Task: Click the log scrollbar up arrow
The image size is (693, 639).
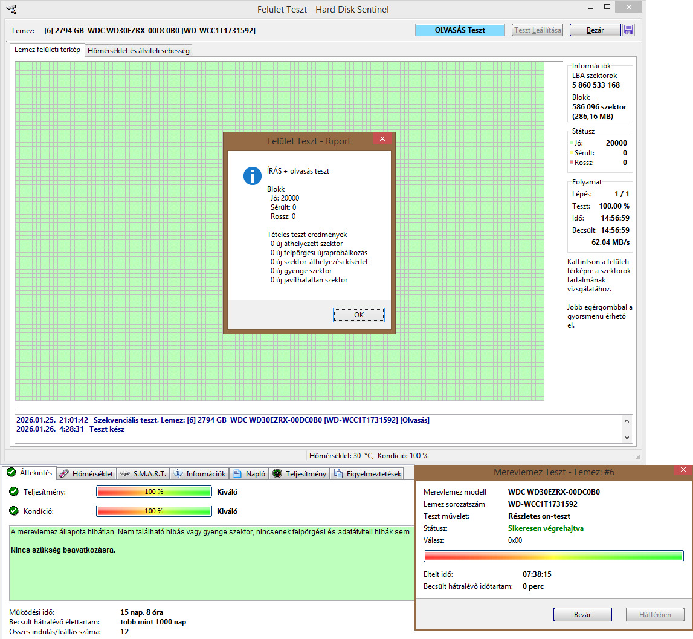Action: pyautogui.click(x=627, y=421)
